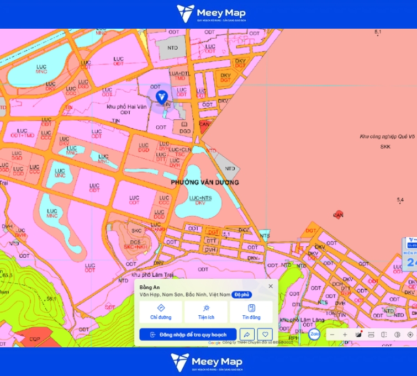Click the PHƯỜNG VÂN DƯƠNG label
This screenshot has width=417, height=376.
[x=205, y=182]
